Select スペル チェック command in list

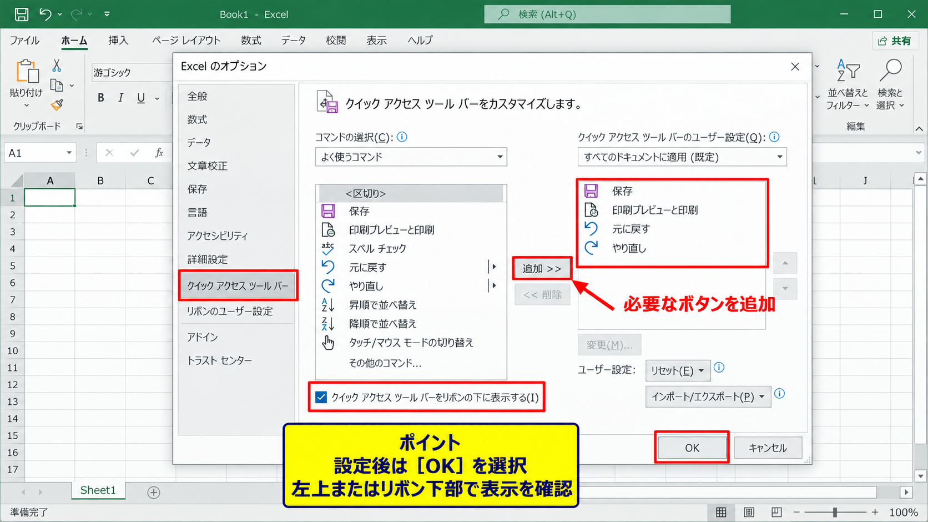tap(411, 249)
